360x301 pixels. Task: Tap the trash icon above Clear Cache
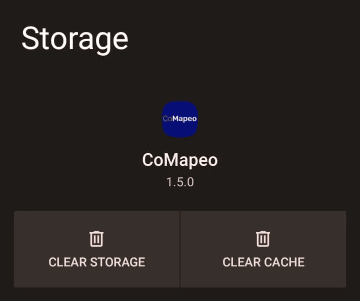click(263, 239)
